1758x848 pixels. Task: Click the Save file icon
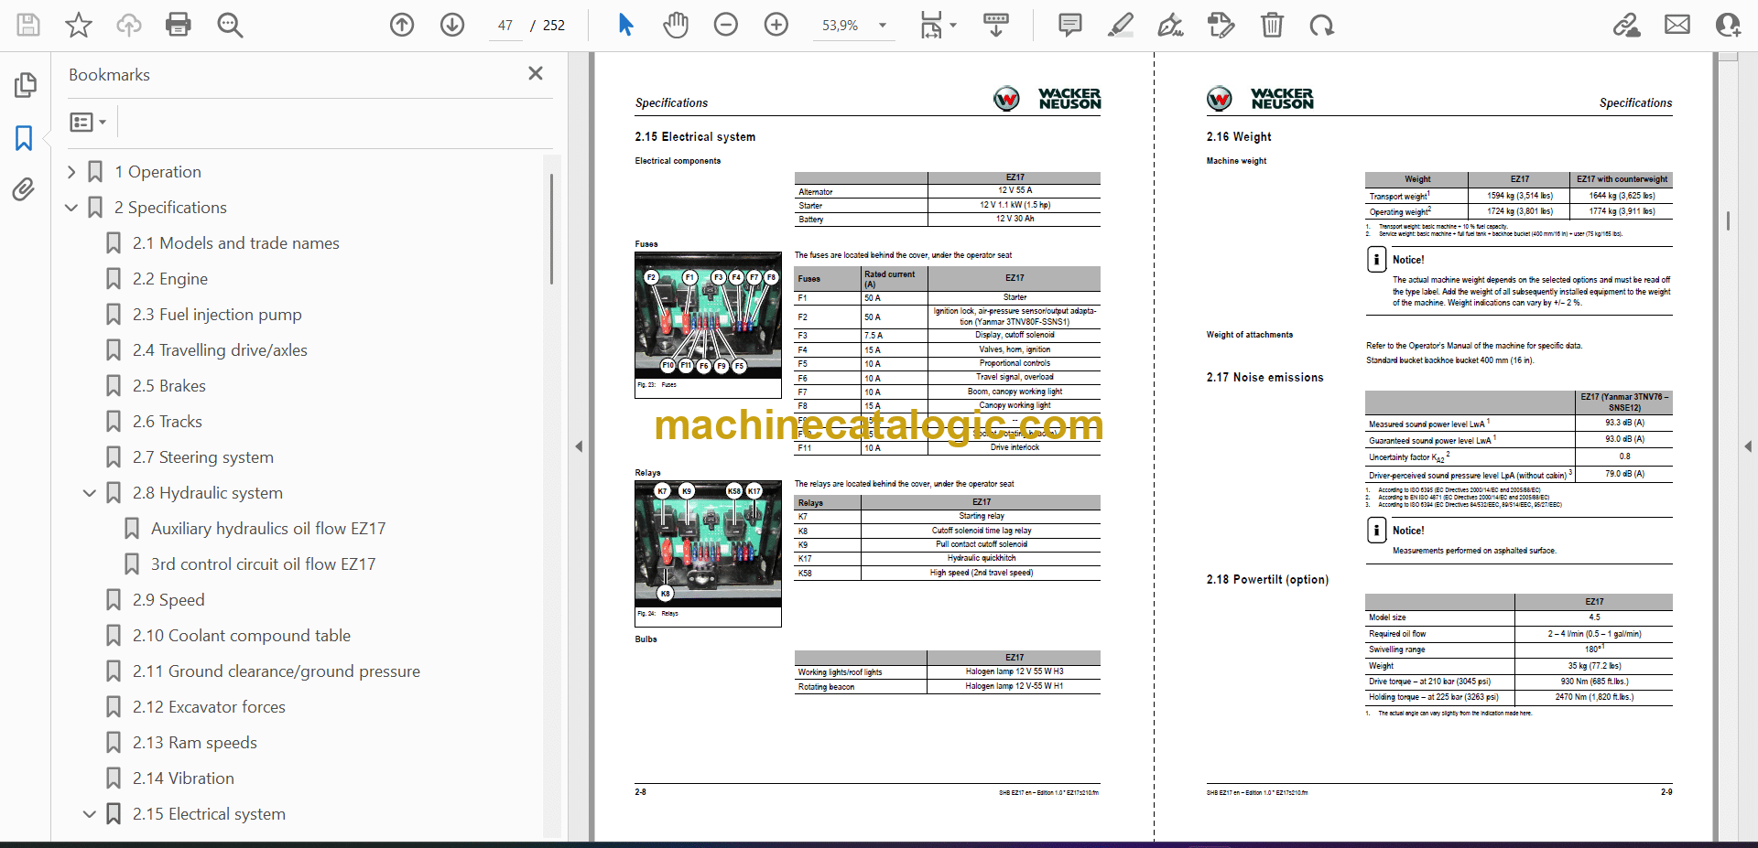click(x=28, y=25)
